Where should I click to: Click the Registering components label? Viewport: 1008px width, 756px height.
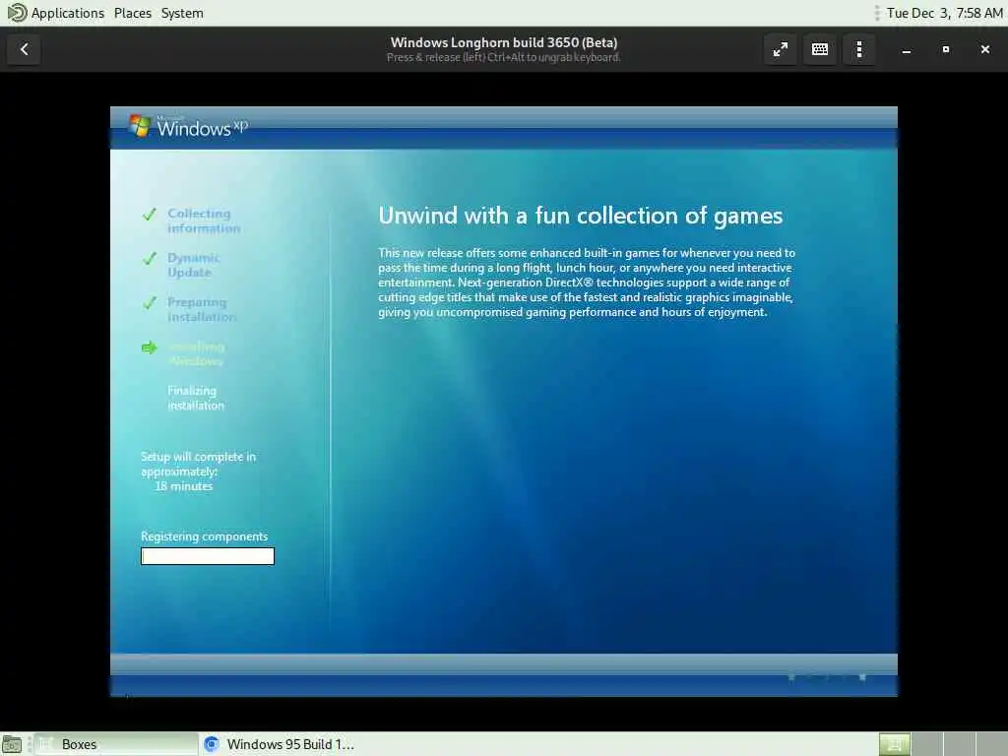pos(204,536)
